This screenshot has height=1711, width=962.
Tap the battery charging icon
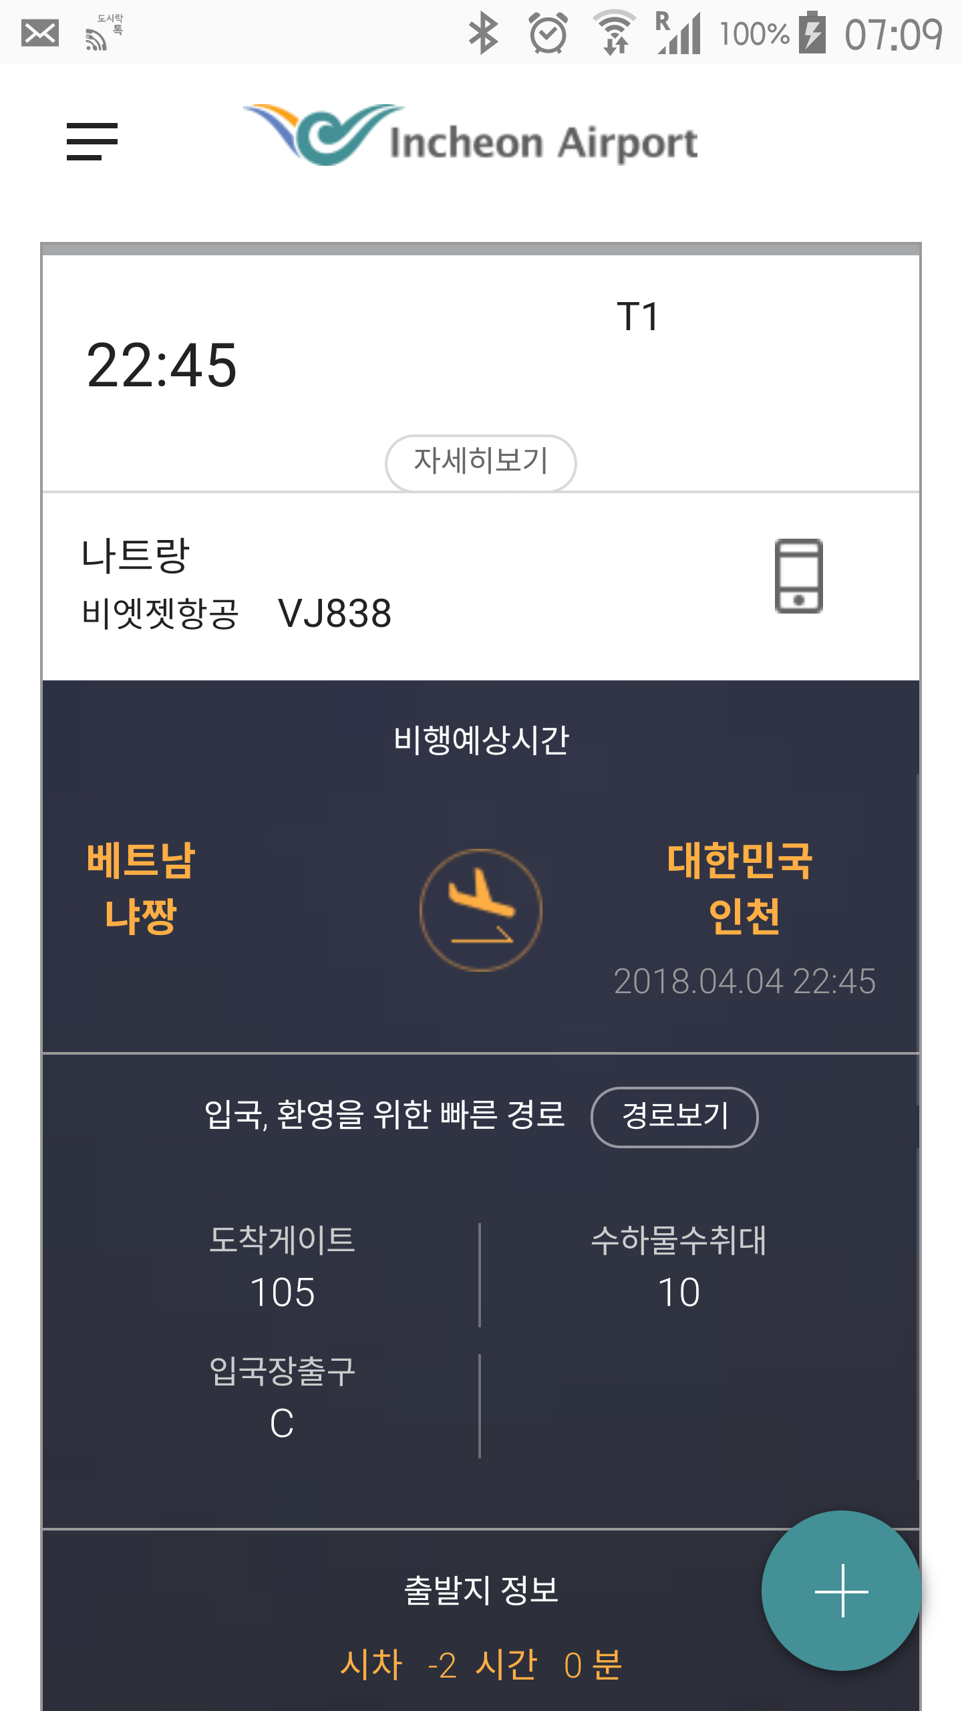click(812, 33)
